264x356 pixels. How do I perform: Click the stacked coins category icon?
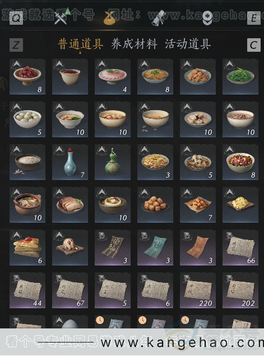point(207,18)
